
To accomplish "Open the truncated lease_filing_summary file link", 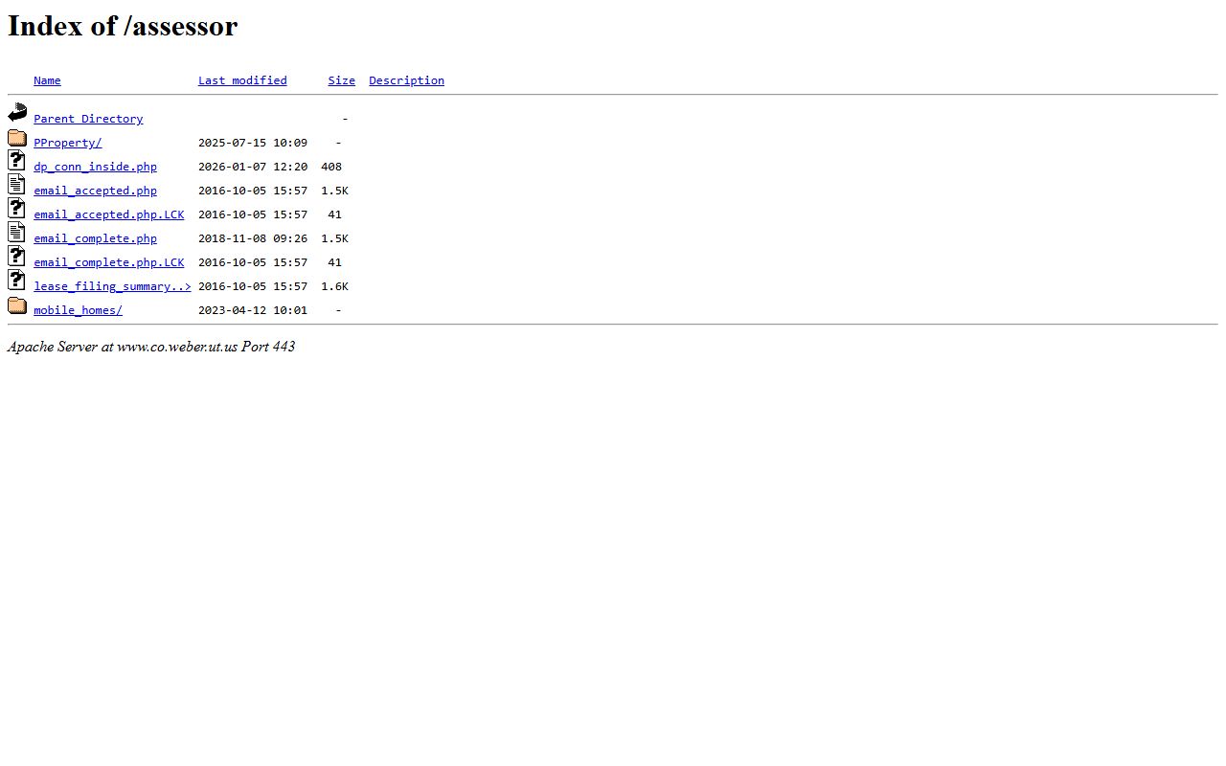I will [112, 286].
